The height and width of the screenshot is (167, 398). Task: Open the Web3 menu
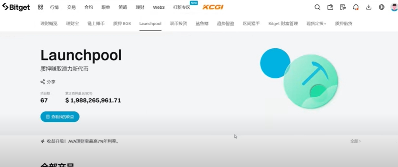159,7
